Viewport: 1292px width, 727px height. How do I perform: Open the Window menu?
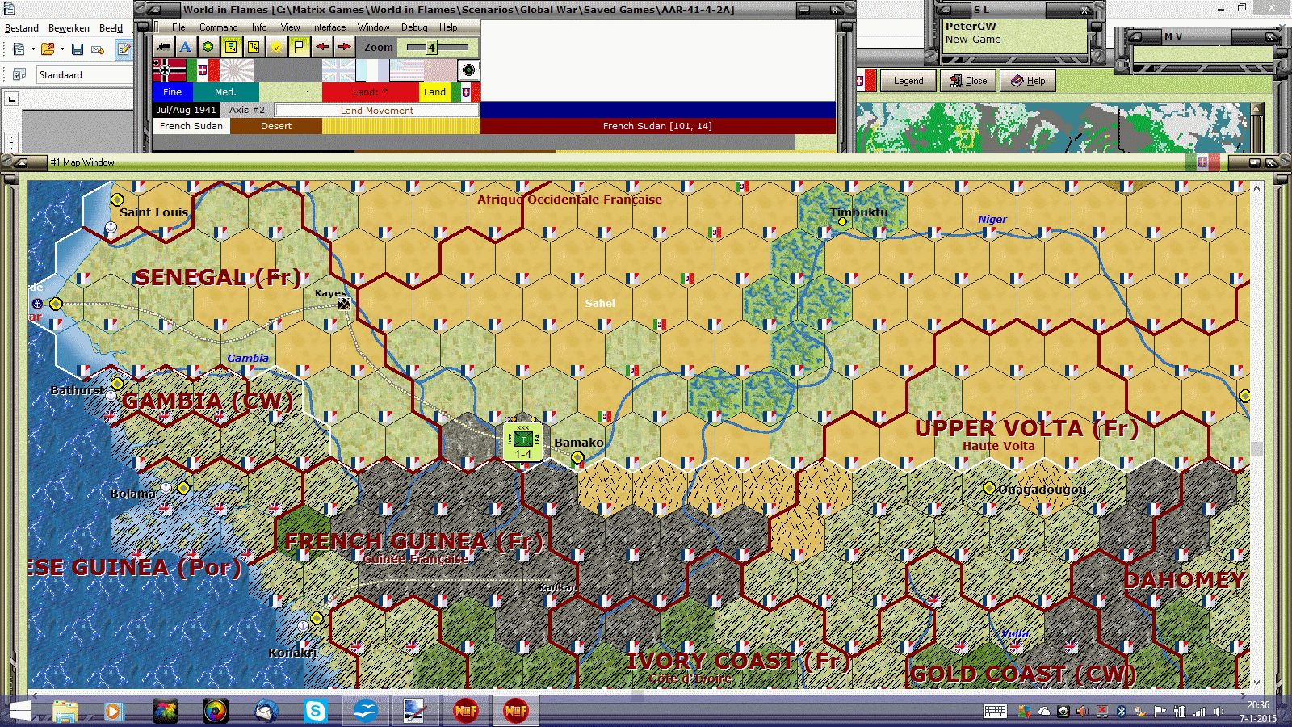374,27
